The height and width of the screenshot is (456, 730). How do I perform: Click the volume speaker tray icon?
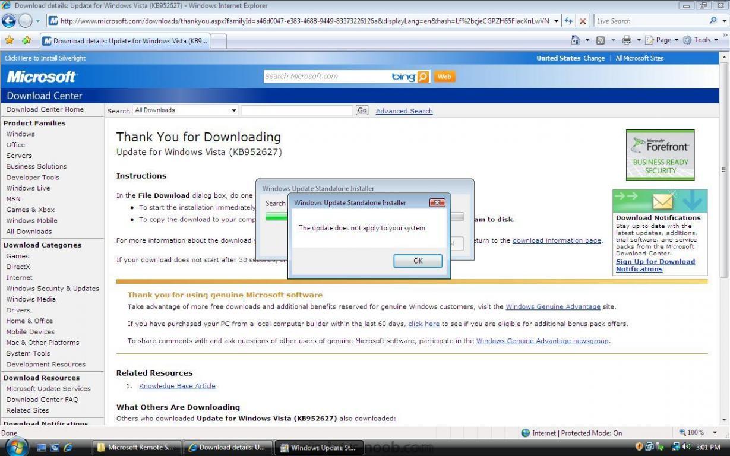pyautogui.click(x=687, y=447)
